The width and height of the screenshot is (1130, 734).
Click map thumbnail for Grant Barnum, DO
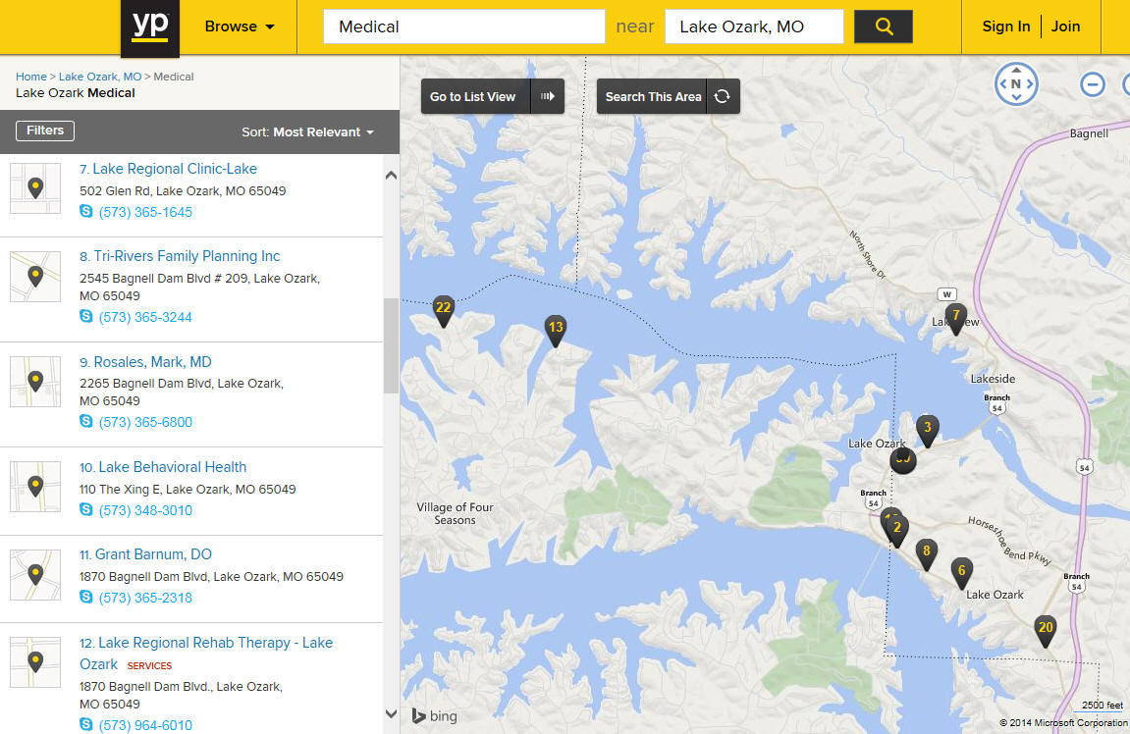click(35, 575)
